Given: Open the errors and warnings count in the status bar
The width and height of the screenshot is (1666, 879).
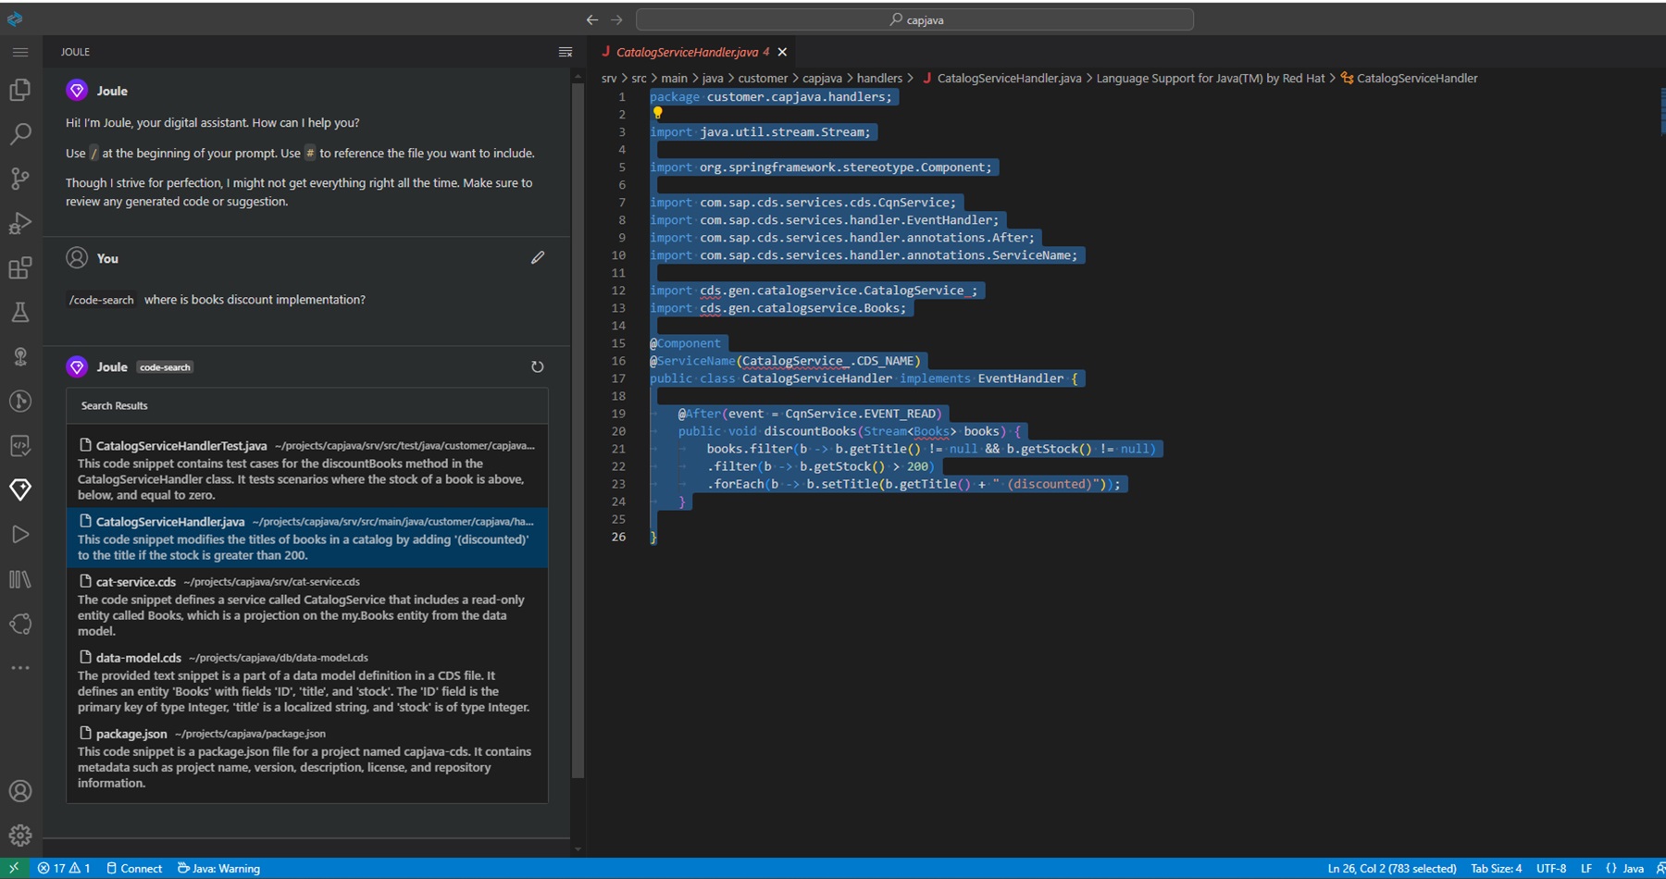Looking at the screenshot, I should 64,868.
